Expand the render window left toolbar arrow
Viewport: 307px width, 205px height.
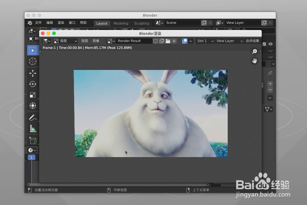[x=40, y=51]
